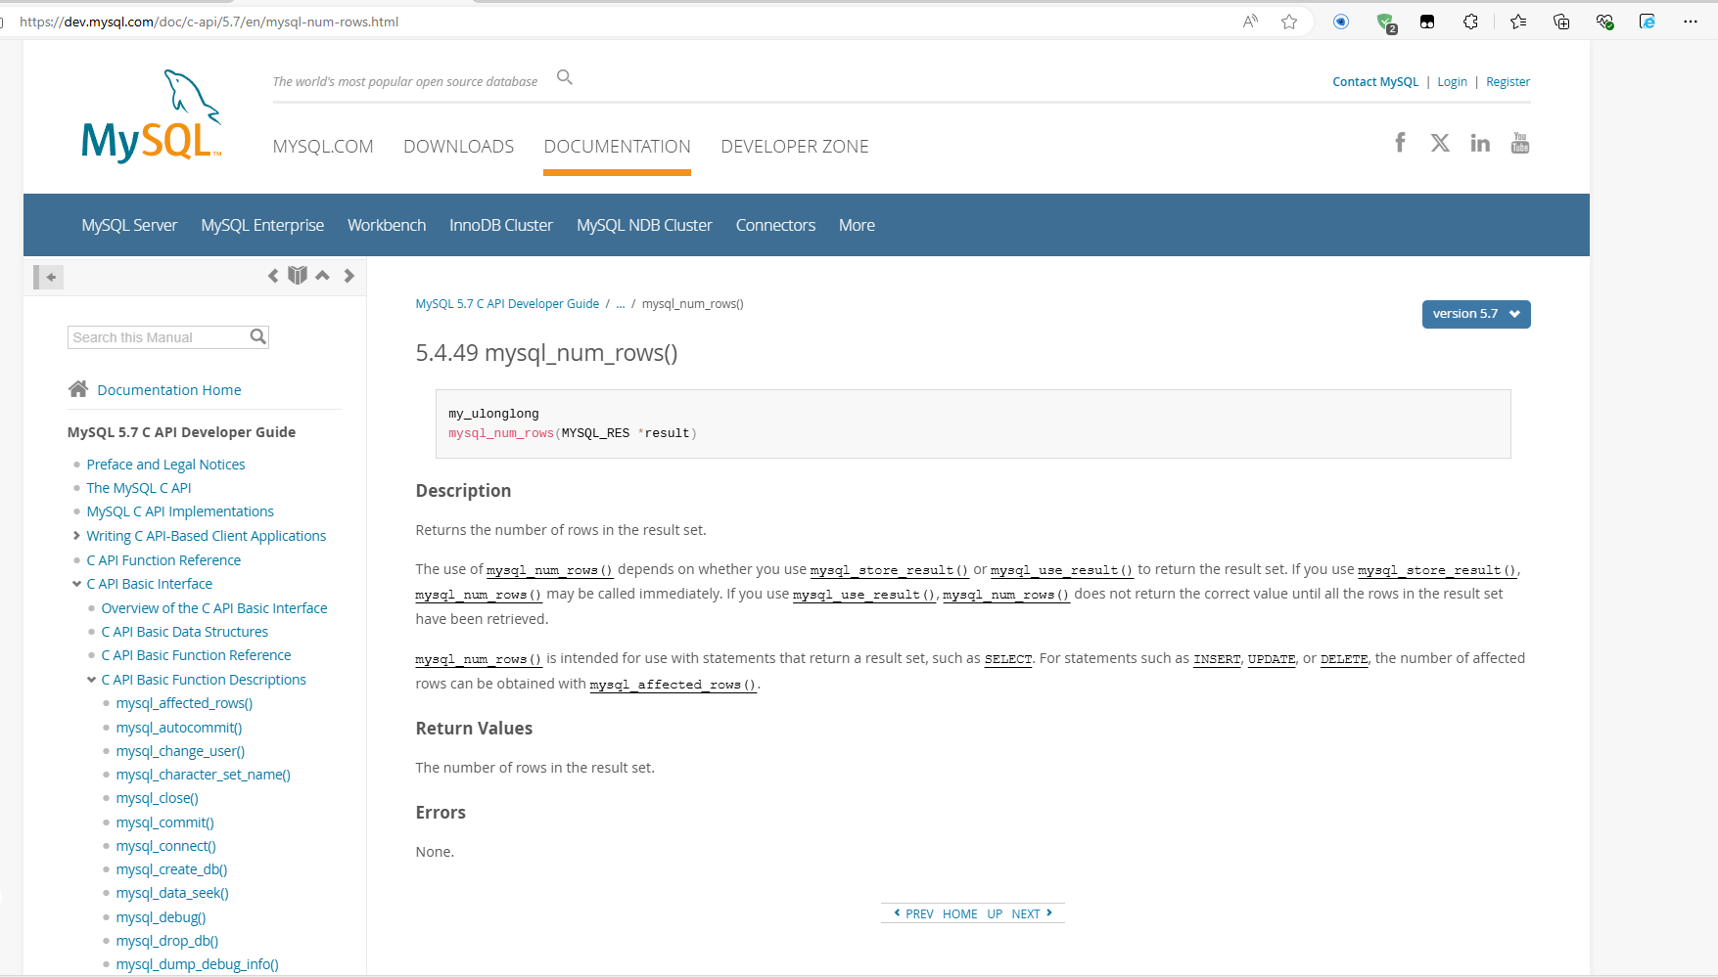Open mysql_data_seek() in sidebar
The width and height of the screenshot is (1718, 977).
click(172, 893)
